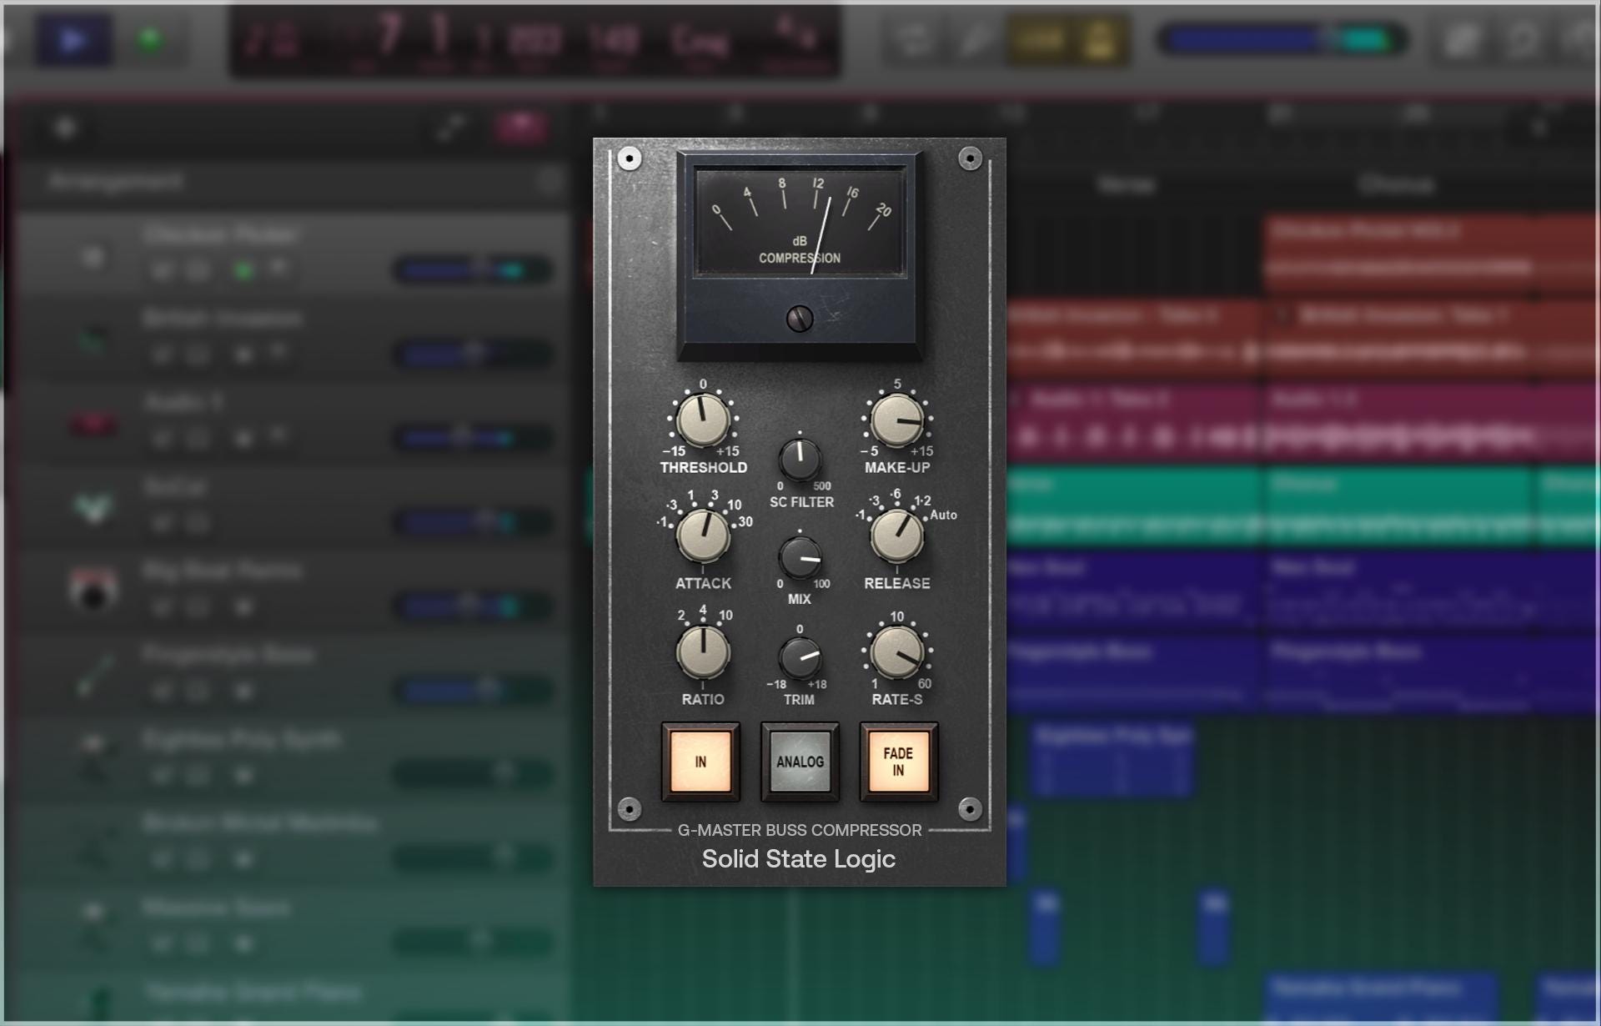Click the MIX knob

coord(800,557)
